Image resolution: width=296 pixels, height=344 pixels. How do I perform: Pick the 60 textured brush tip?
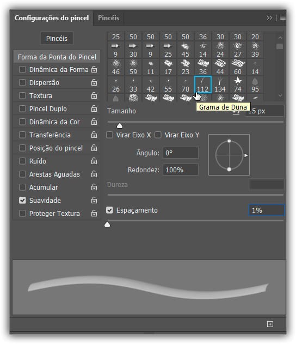(x=238, y=67)
